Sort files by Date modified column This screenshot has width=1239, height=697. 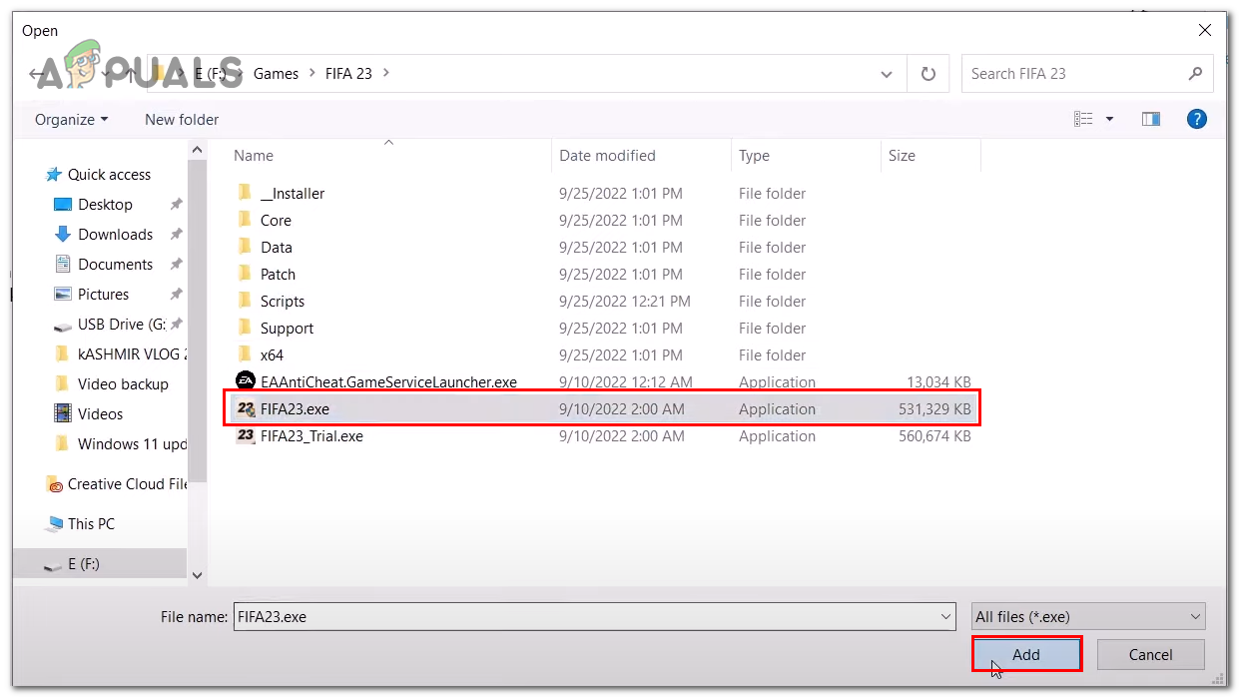[x=607, y=156]
